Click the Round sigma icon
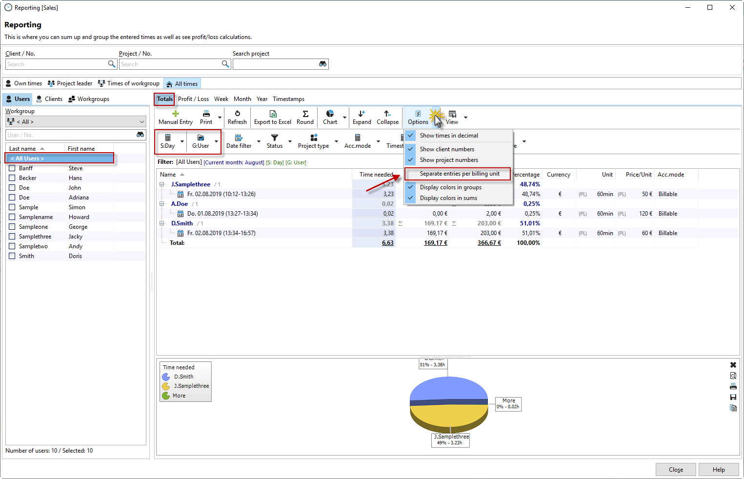The height and width of the screenshot is (479, 744). (305, 114)
